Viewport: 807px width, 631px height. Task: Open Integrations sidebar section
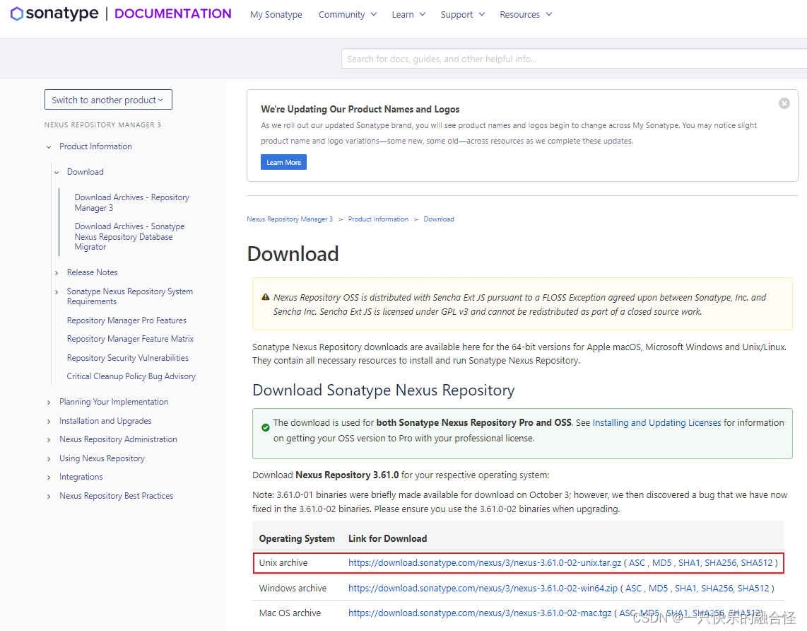81,477
